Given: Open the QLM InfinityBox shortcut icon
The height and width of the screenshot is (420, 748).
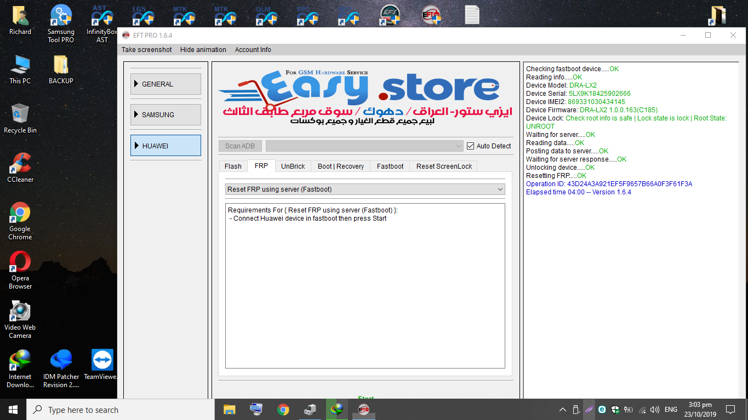Looking at the screenshot, I should tap(266, 16).
